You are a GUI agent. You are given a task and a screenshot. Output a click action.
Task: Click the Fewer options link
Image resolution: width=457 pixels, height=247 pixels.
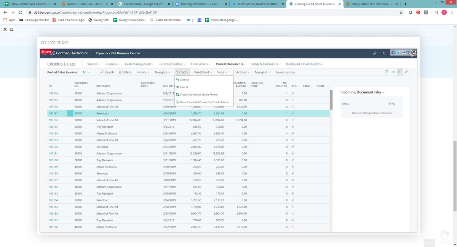click(x=286, y=72)
